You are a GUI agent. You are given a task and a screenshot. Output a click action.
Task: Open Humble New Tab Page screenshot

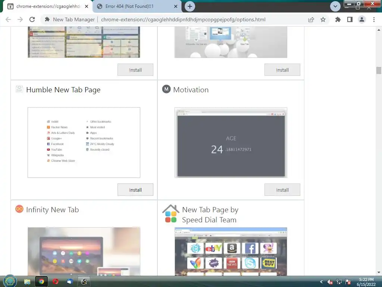click(x=84, y=142)
